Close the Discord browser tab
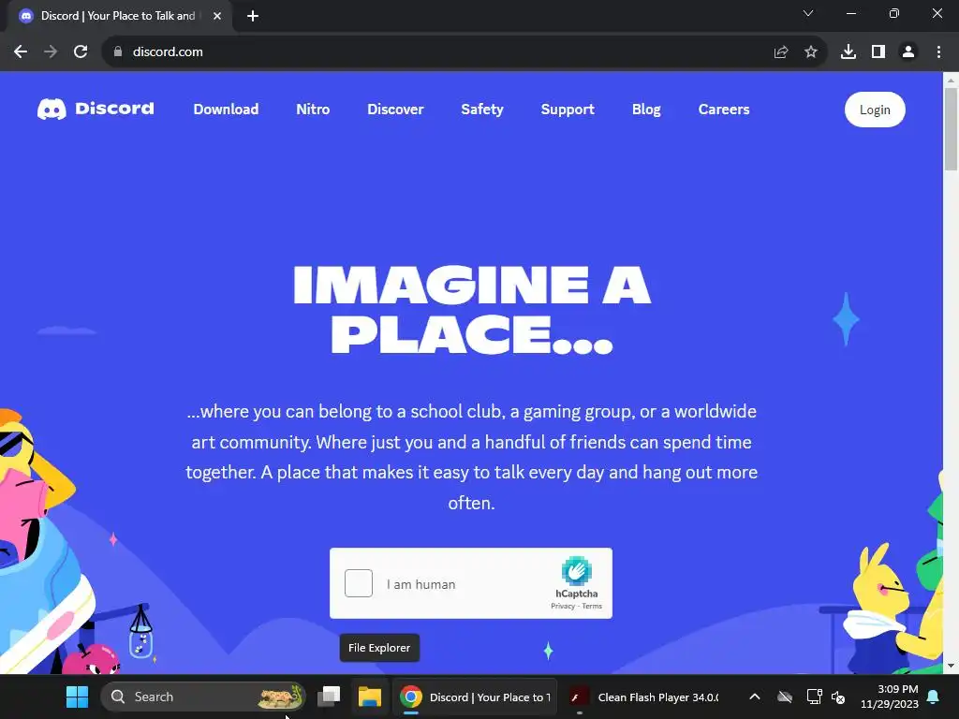959x719 pixels. coord(217,16)
